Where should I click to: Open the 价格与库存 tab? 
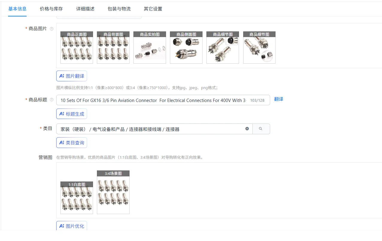click(x=51, y=9)
